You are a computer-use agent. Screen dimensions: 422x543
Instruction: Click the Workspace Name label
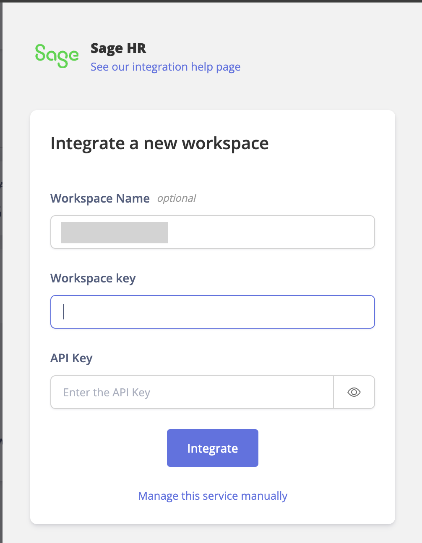100,198
